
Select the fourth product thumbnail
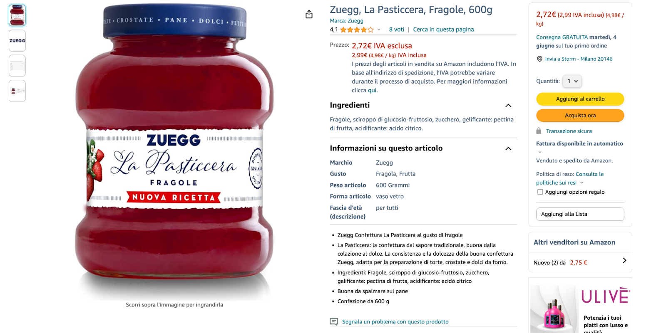tap(17, 91)
